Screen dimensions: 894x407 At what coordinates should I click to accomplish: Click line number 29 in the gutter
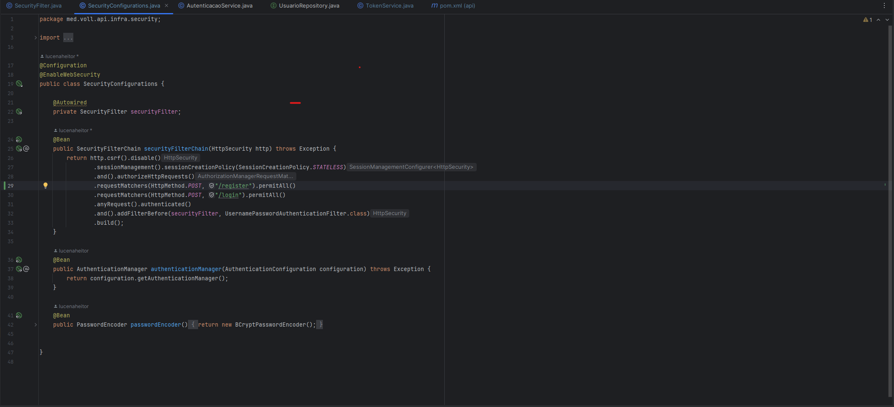click(11, 186)
